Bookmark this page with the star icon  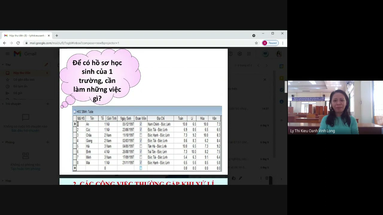(256, 43)
